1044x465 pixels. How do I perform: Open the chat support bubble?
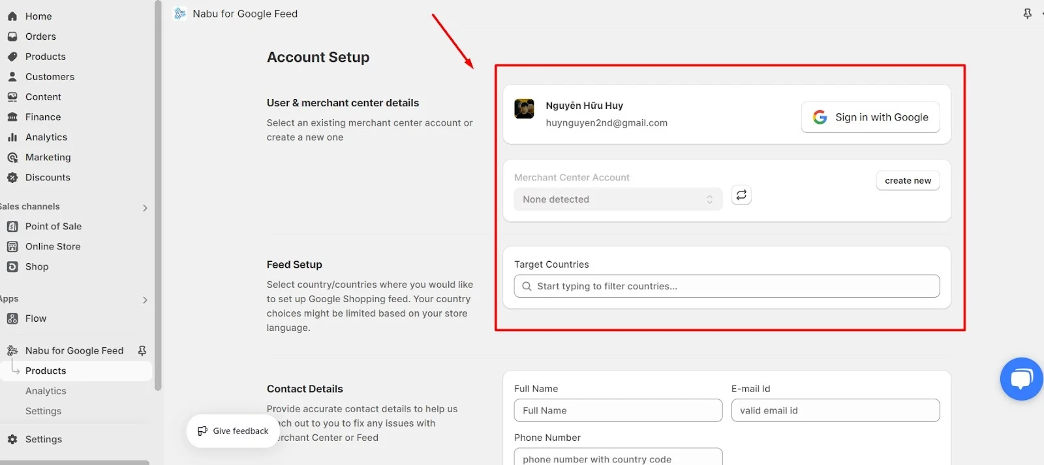[1022, 379]
